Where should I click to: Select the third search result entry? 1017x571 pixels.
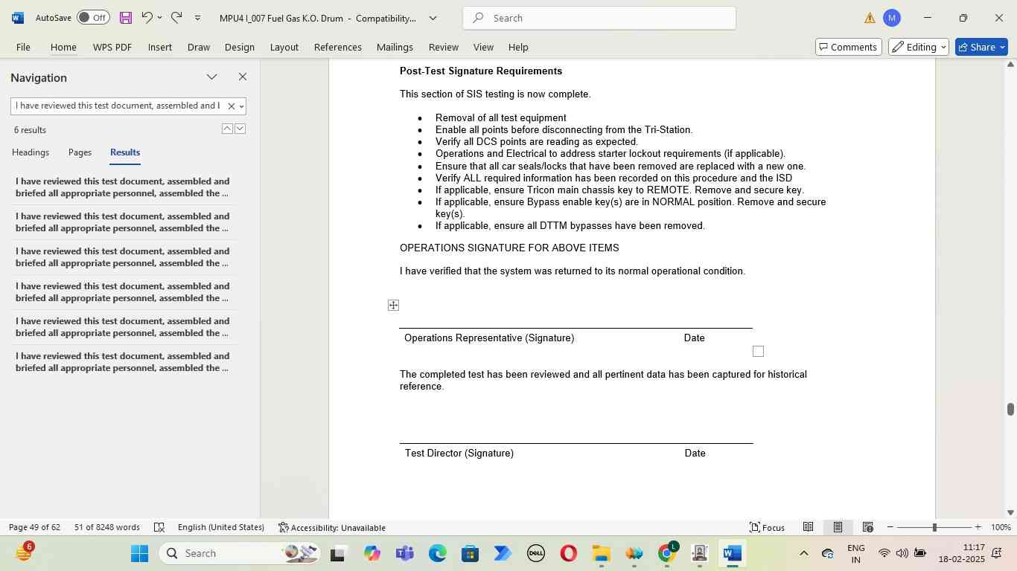click(x=124, y=257)
